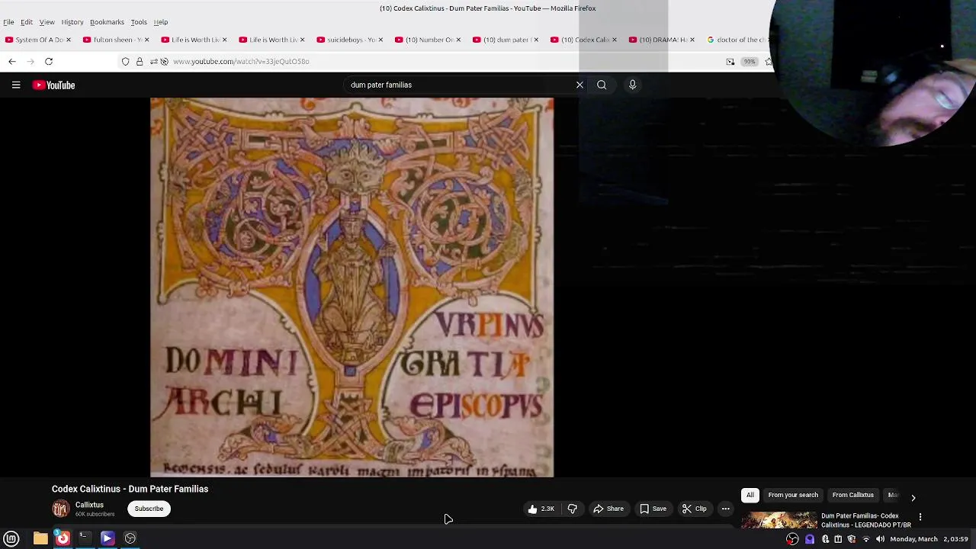Subscribe to the Callixtus channel
Image resolution: width=976 pixels, height=549 pixels.
(x=149, y=509)
